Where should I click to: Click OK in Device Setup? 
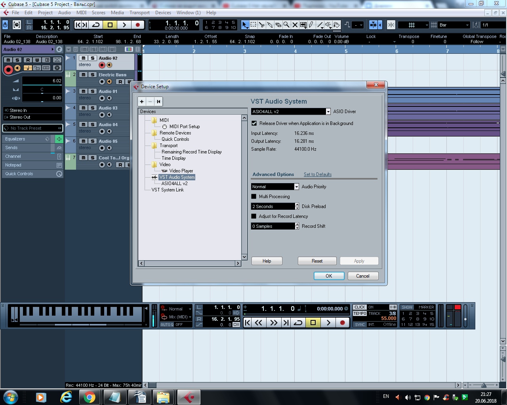click(x=329, y=276)
